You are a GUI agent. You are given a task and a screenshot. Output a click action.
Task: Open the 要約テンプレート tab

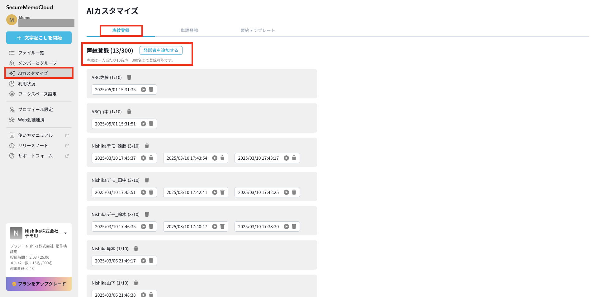click(x=258, y=31)
